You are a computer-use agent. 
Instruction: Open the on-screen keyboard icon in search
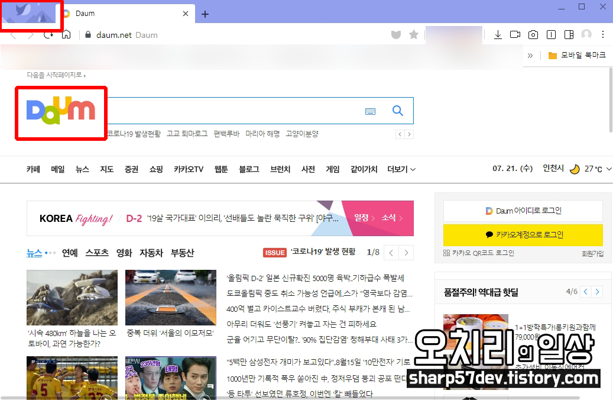point(370,112)
